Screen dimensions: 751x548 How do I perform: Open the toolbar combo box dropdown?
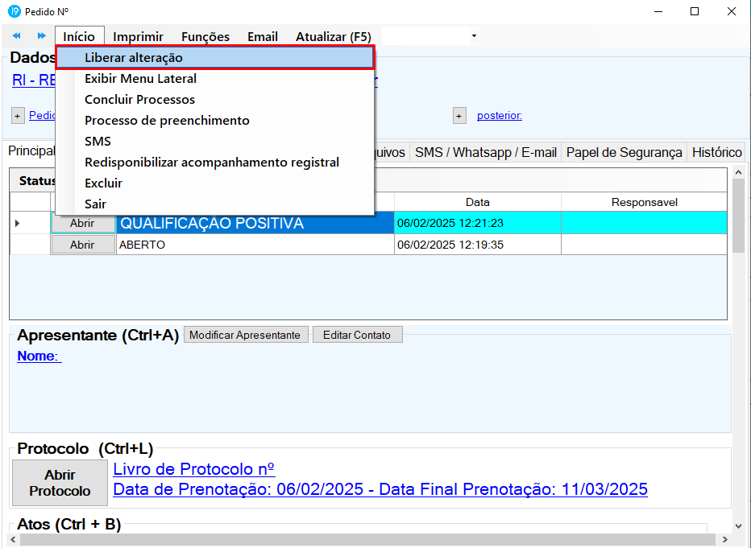[x=474, y=36]
